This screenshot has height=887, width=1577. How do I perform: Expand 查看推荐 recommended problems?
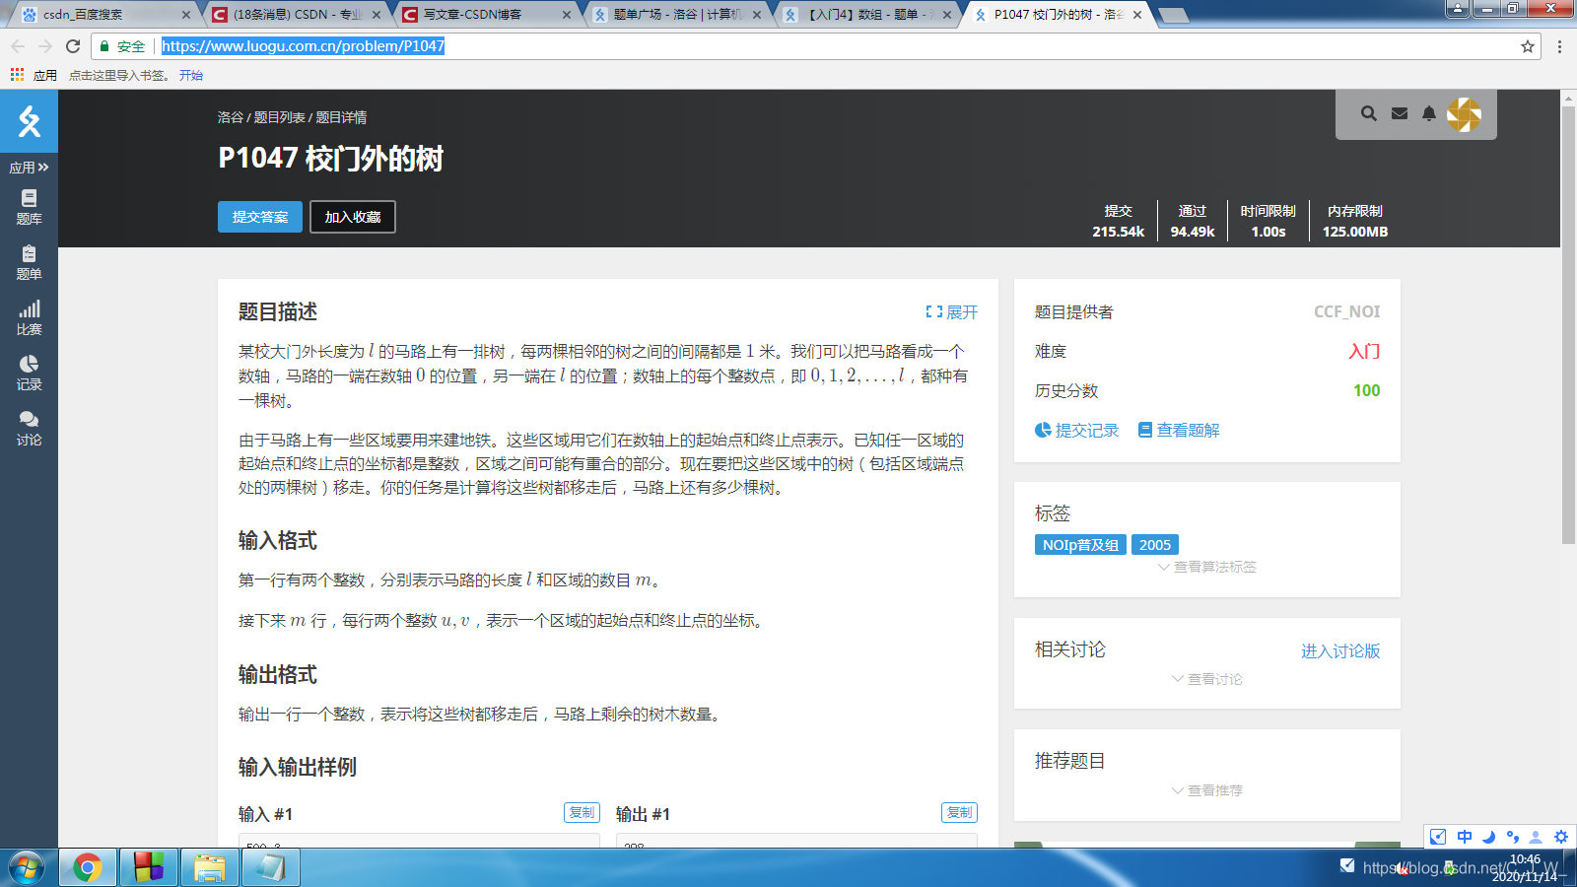(x=1207, y=790)
